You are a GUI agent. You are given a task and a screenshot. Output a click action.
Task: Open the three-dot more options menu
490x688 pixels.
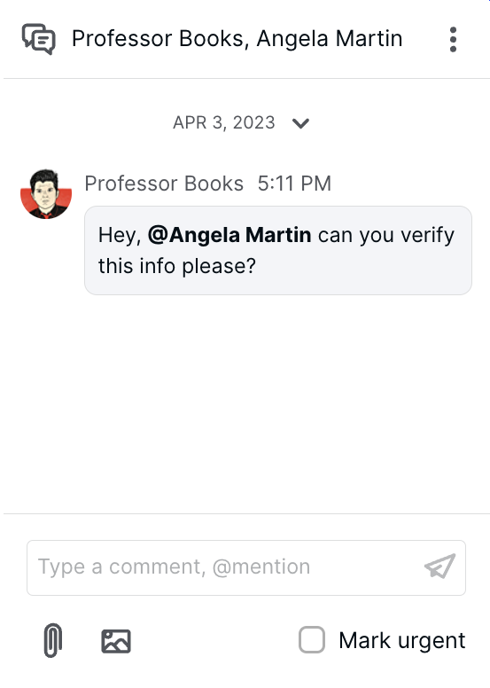453,40
